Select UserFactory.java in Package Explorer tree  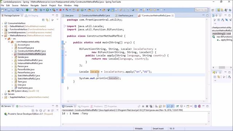(x=25, y=88)
